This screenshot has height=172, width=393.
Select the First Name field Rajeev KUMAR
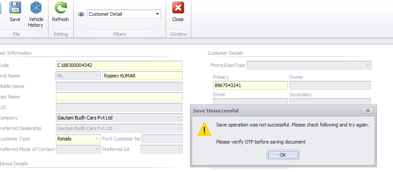pos(143,76)
